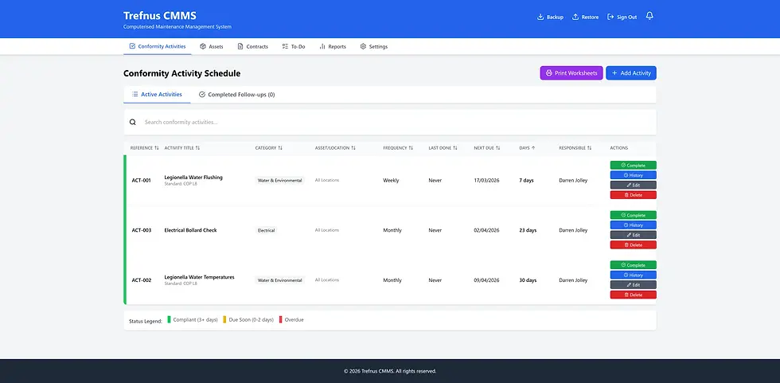780x383 pixels.
Task: Click the gear icon beside Settings
Action: click(363, 46)
